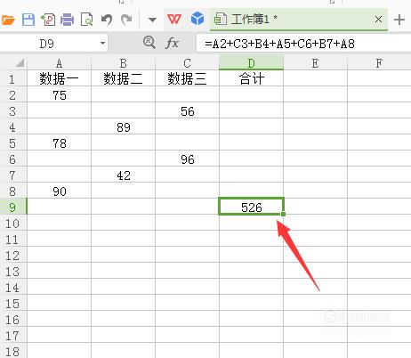Select cell containing 42
The width and height of the screenshot is (411, 358).
tap(123, 175)
